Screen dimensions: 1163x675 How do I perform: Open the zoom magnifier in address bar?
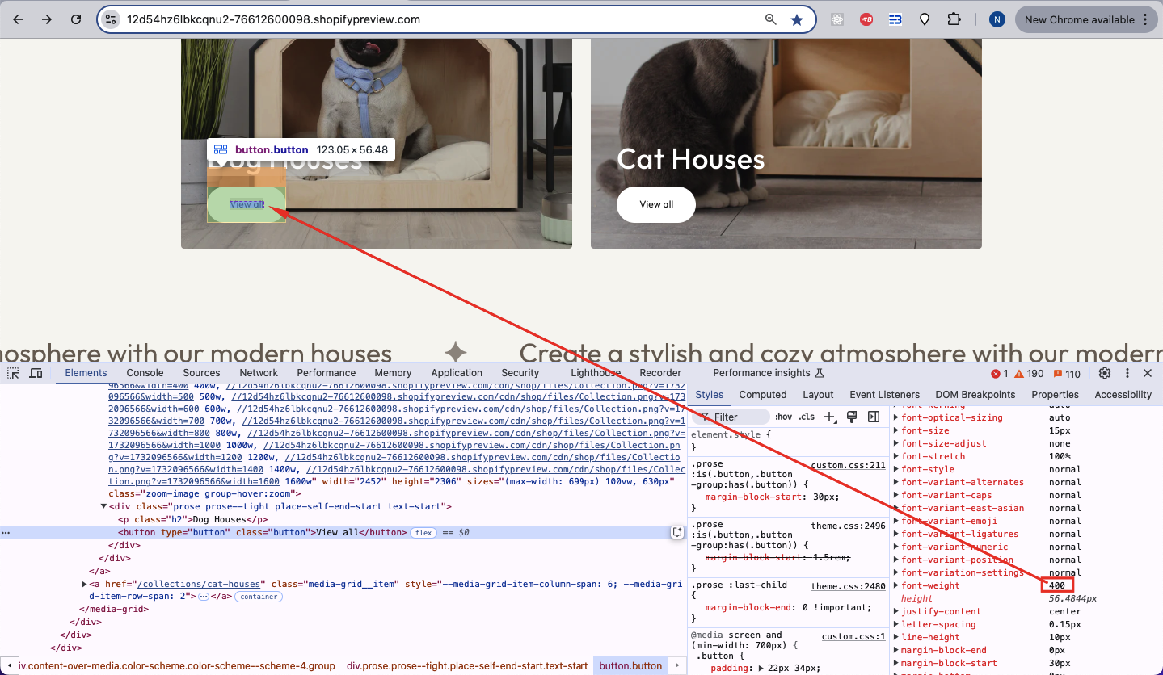tap(771, 19)
